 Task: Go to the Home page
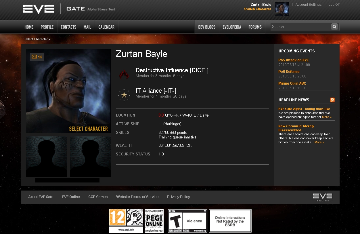coord(29,27)
